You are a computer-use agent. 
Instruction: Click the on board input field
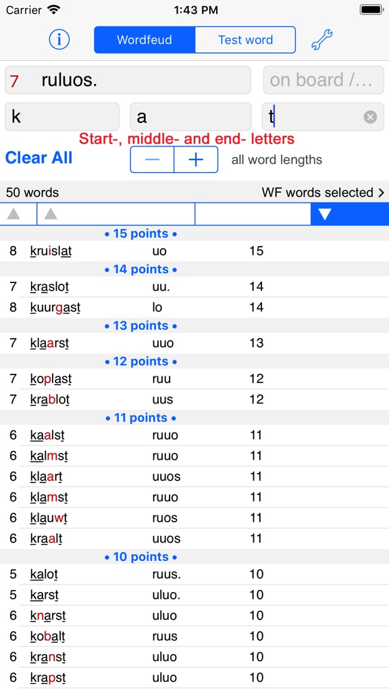323,80
